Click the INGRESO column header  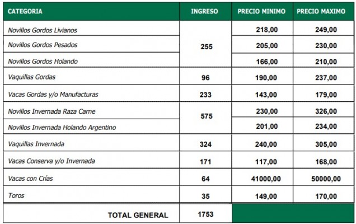(205, 11)
